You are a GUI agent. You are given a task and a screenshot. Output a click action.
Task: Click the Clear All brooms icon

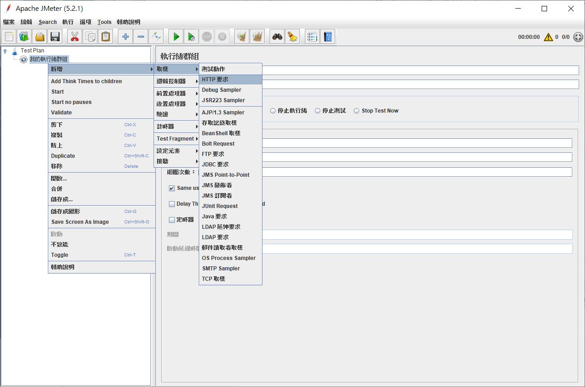(257, 37)
